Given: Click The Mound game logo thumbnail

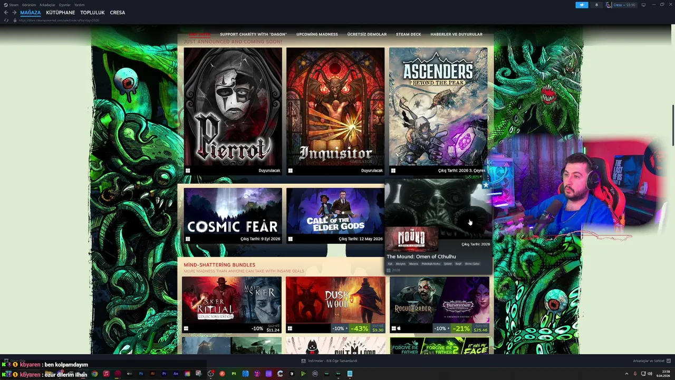Looking at the screenshot, I should click(x=412, y=240).
